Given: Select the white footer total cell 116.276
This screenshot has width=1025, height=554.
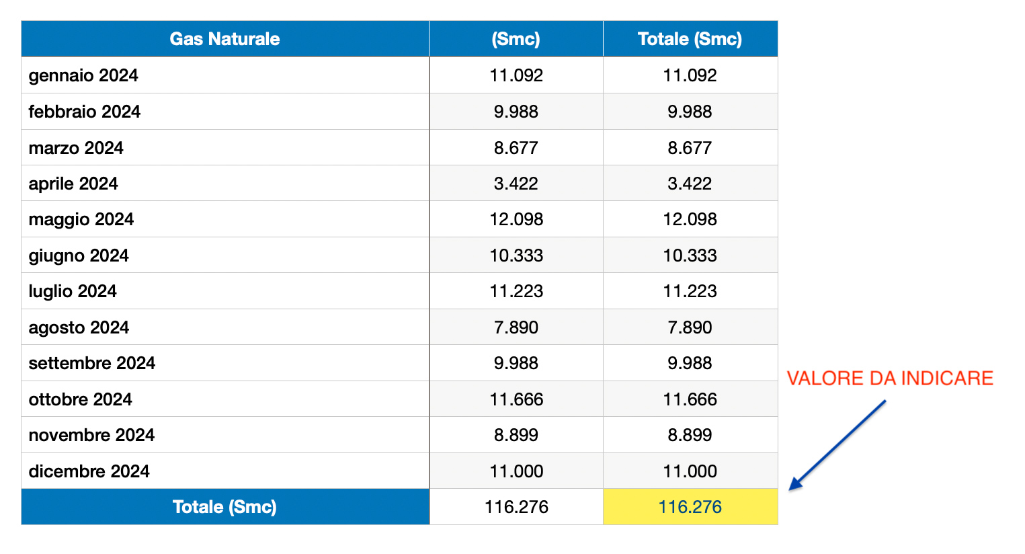Looking at the screenshot, I should click(516, 507).
